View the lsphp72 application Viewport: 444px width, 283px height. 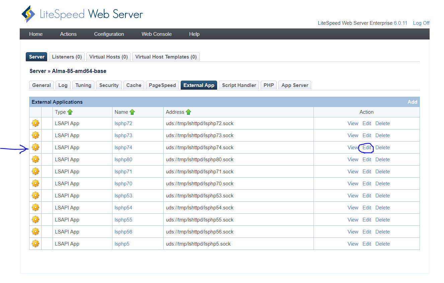click(353, 123)
